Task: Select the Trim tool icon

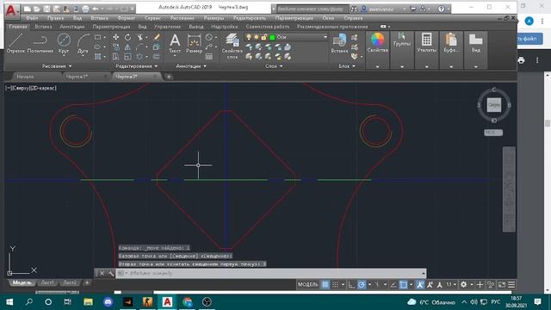Action: pos(139,37)
